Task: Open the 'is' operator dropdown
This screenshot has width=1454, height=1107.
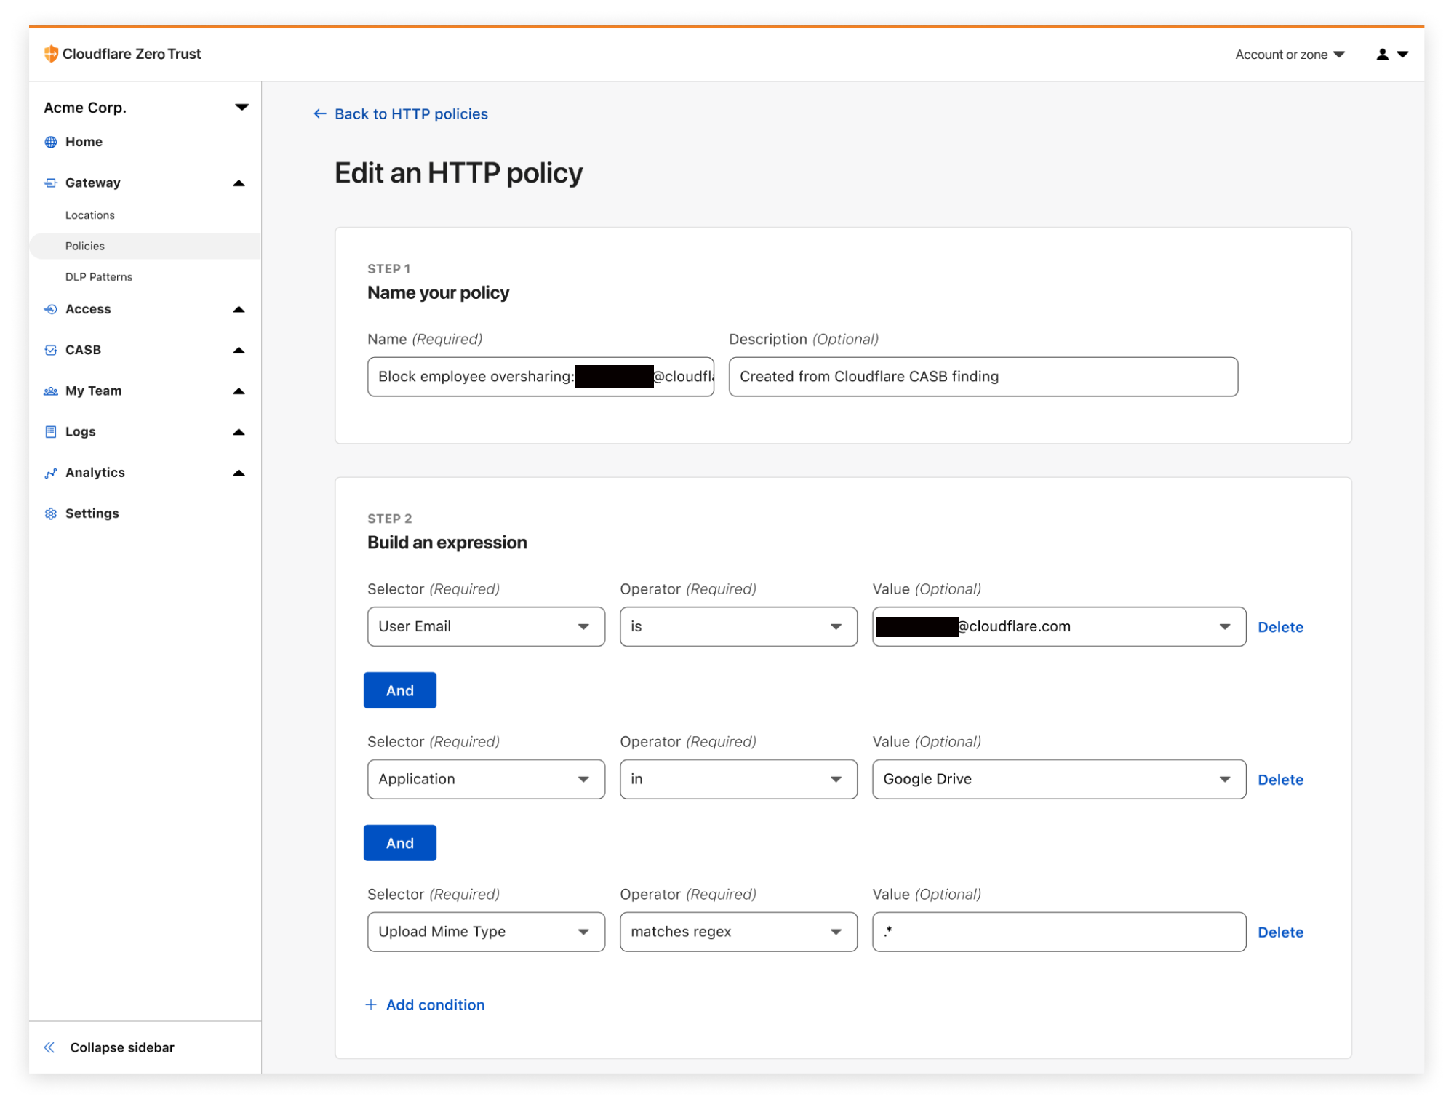Action: 738,626
